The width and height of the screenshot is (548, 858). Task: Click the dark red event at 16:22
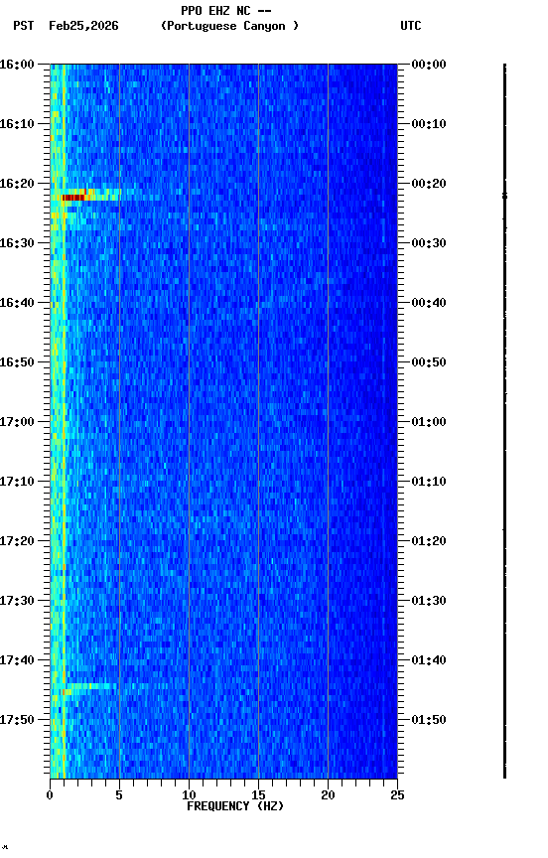pos(73,198)
